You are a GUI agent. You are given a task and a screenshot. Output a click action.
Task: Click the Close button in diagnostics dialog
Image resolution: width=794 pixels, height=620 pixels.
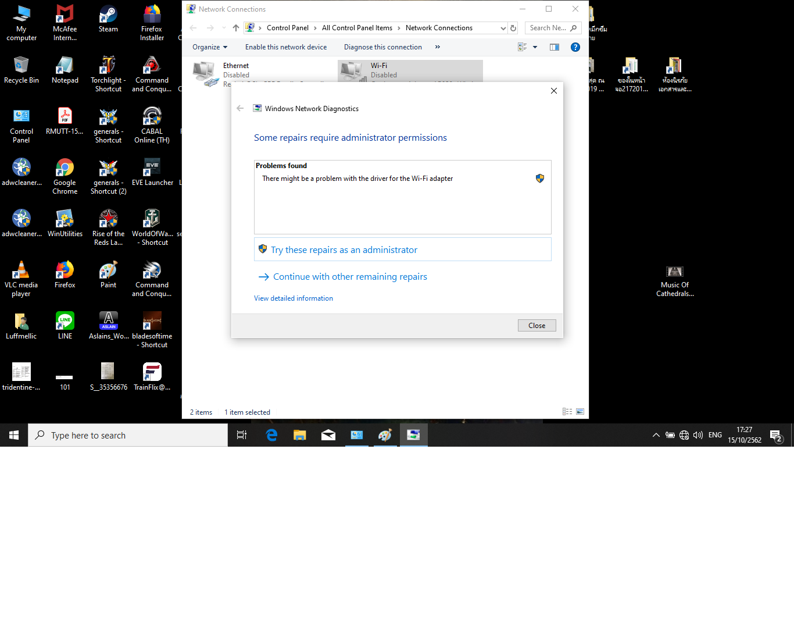point(537,326)
